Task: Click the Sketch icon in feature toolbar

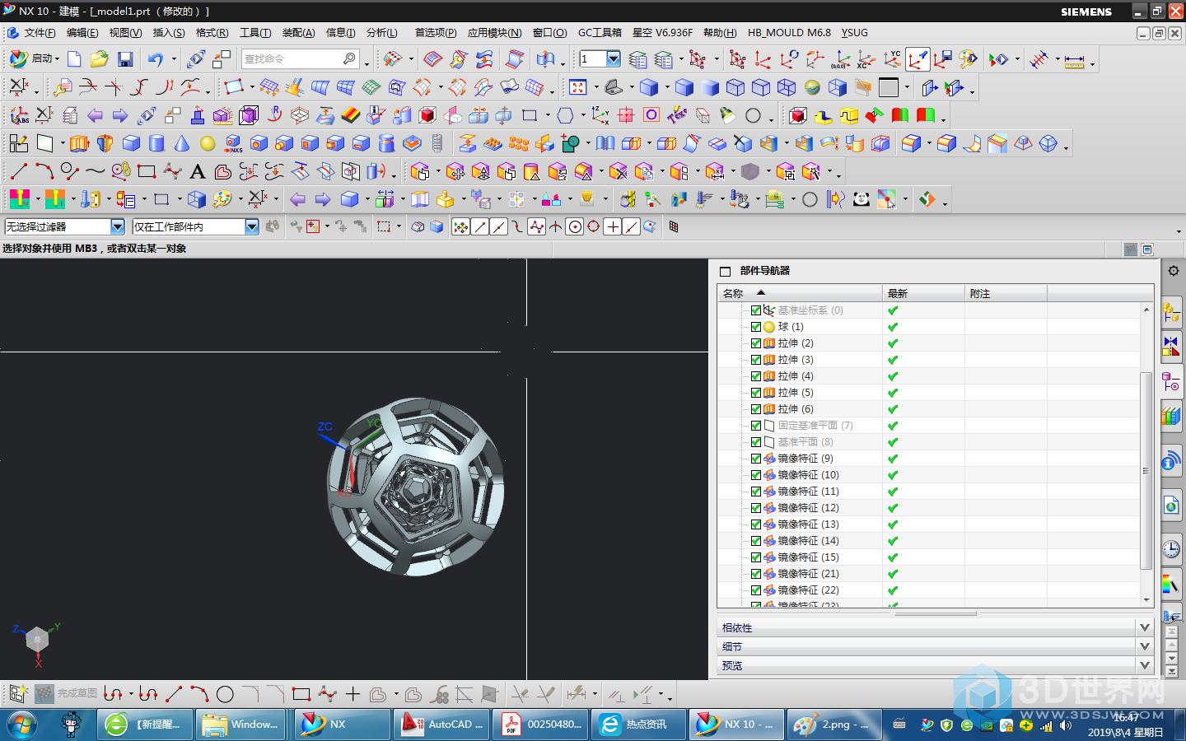Action: tap(18, 143)
